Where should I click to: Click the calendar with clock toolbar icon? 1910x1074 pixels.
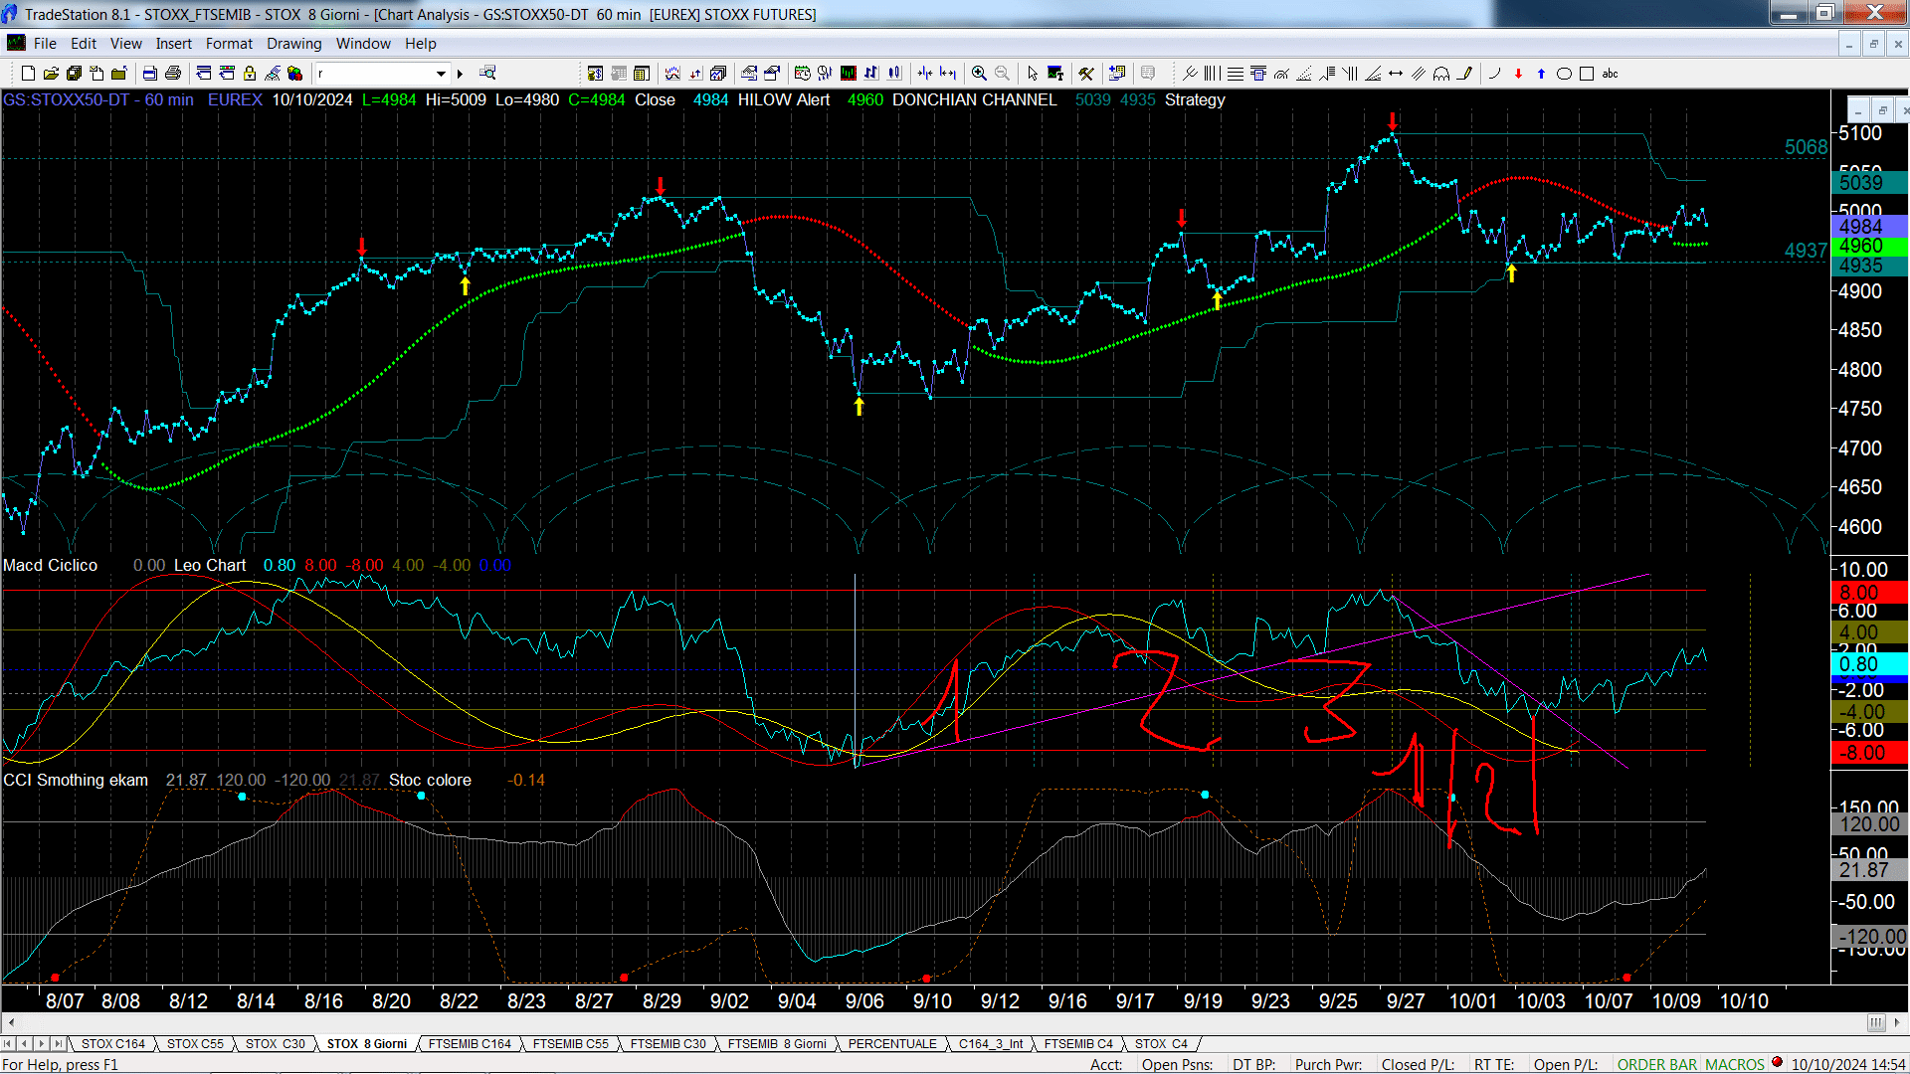tap(803, 73)
